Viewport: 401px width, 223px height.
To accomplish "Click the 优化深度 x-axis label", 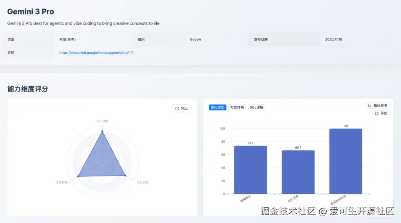I will pos(293,199).
